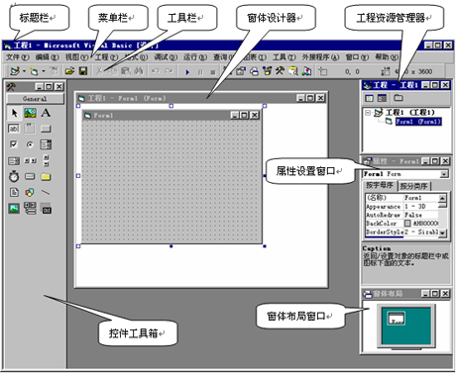Open the Form1 object dropdown in properties
Viewport: 456px width, 373px height.
point(445,174)
